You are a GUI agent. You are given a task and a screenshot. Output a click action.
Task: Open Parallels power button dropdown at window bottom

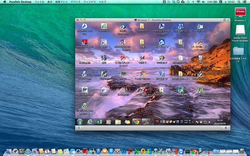[x=80, y=128]
